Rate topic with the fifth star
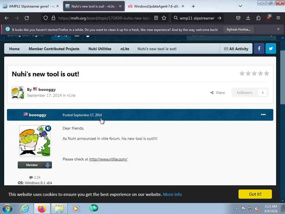This screenshot has width=285, height=214. (266, 73)
